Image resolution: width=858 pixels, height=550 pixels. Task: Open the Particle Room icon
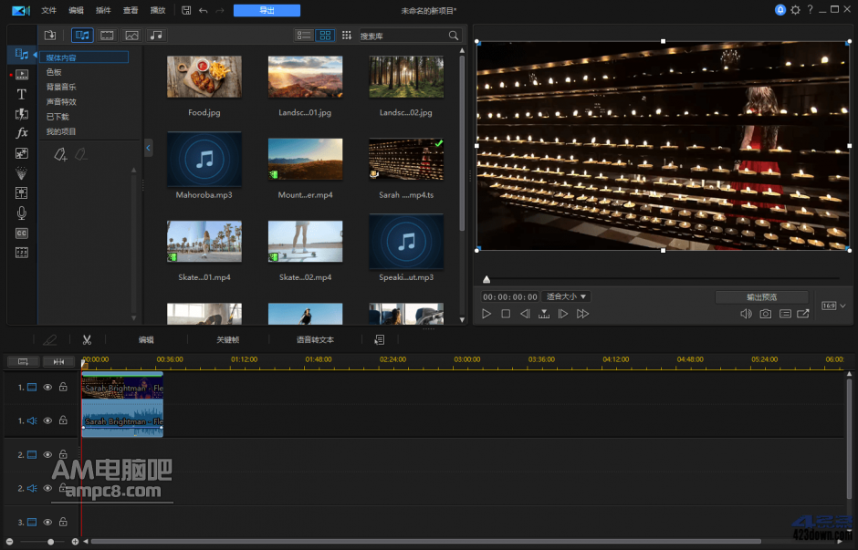pyautogui.click(x=21, y=173)
